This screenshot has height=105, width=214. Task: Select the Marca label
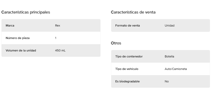pyautogui.click(x=10, y=25)
